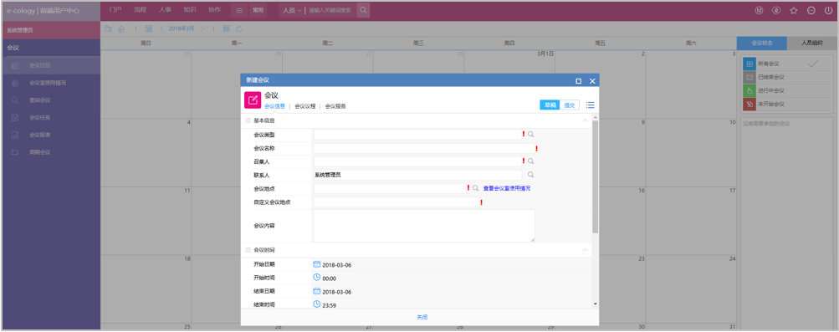Click the 提交 button
839x332 pixels.
pos(570,105)
